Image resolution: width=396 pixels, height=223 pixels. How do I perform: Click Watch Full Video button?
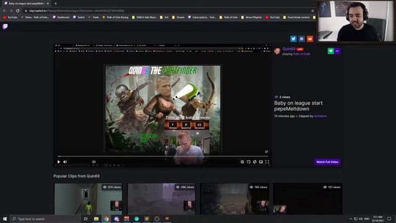(x=327, y=162)
